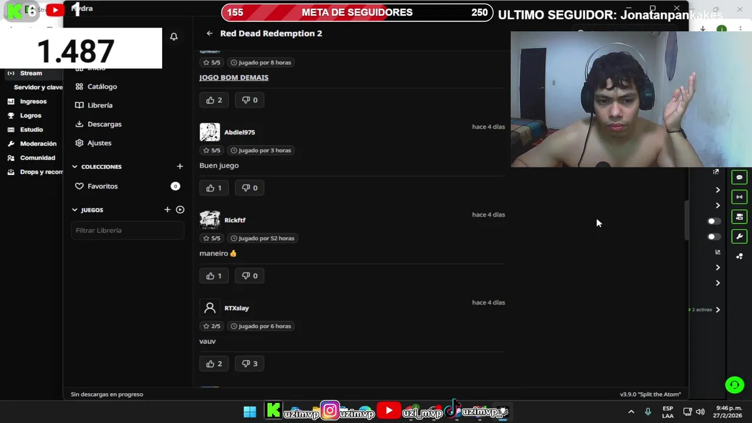The image size is (752, 423).
Task: Expand the chevron just below the chart icon
Action: 717,267
